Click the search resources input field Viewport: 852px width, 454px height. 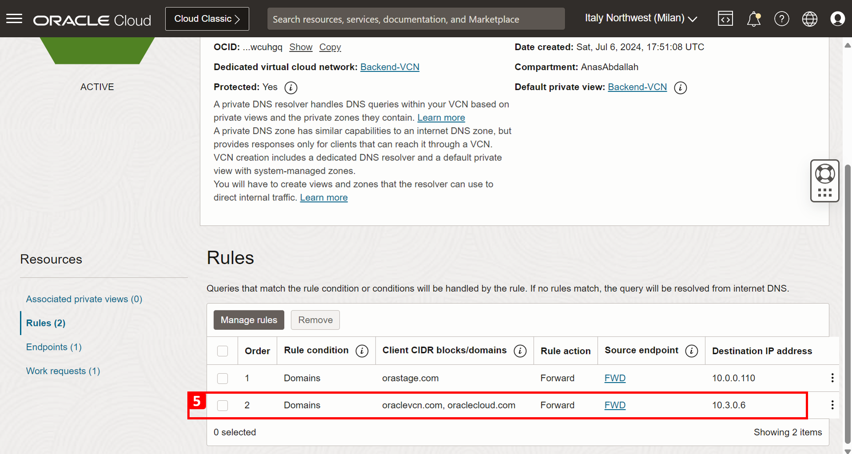416,19
